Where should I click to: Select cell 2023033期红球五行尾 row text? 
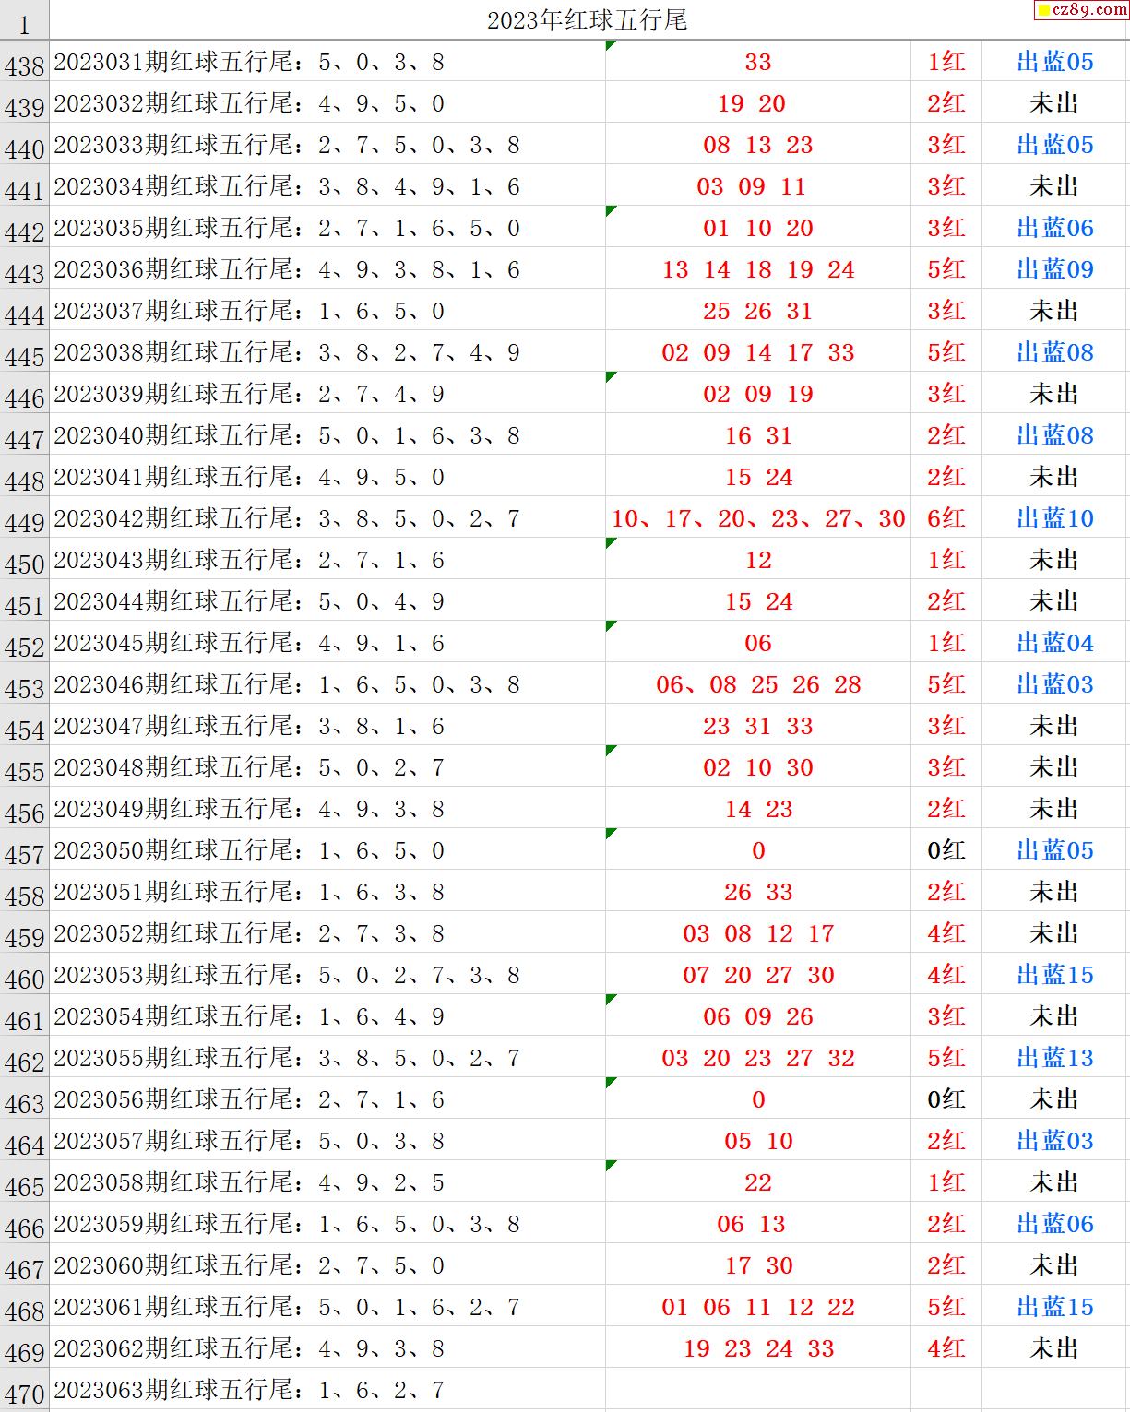[x=327, y=145]
